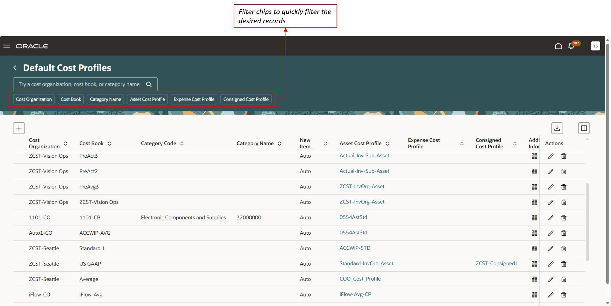Sort by the Category Name column
This screenshot has width=611, height=306.
280,143
